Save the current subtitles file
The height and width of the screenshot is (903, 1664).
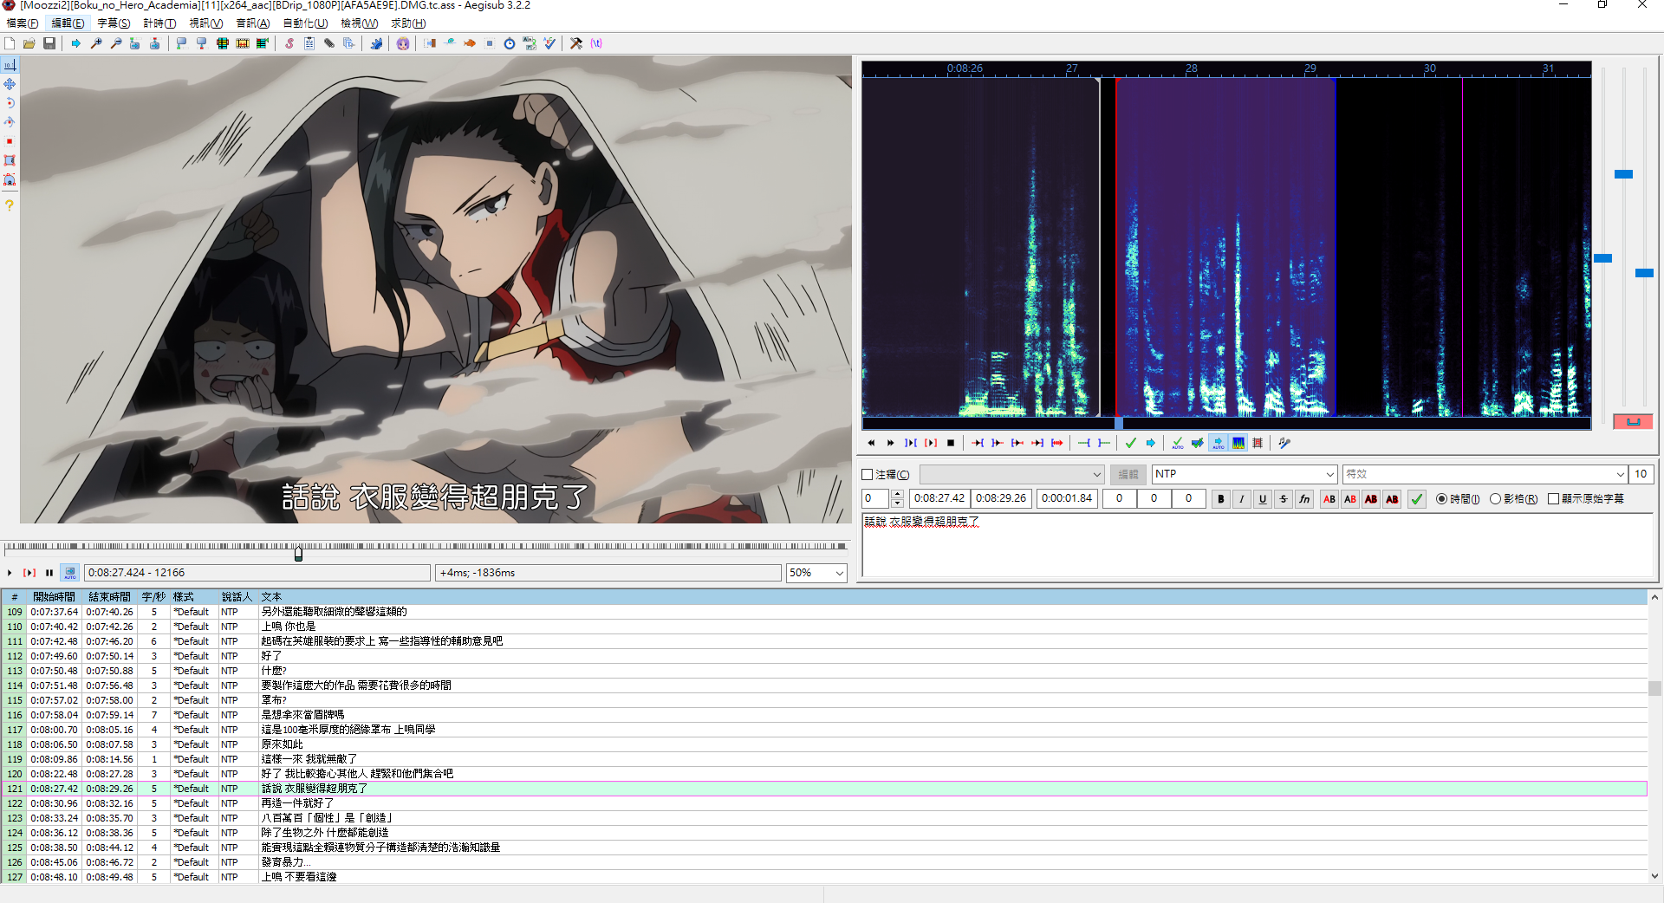click(x=49, y=43)
